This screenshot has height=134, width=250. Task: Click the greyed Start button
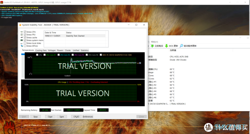24,116
